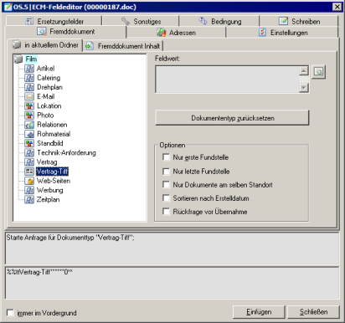The height and width of the screenshot is (323, 345).
Task: Select Artikel in the document tree
Action: pos(45,69)
